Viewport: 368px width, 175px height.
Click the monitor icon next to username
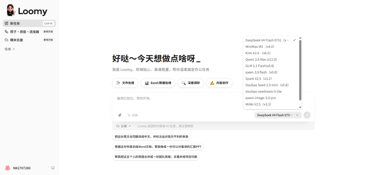coord(53,168)
